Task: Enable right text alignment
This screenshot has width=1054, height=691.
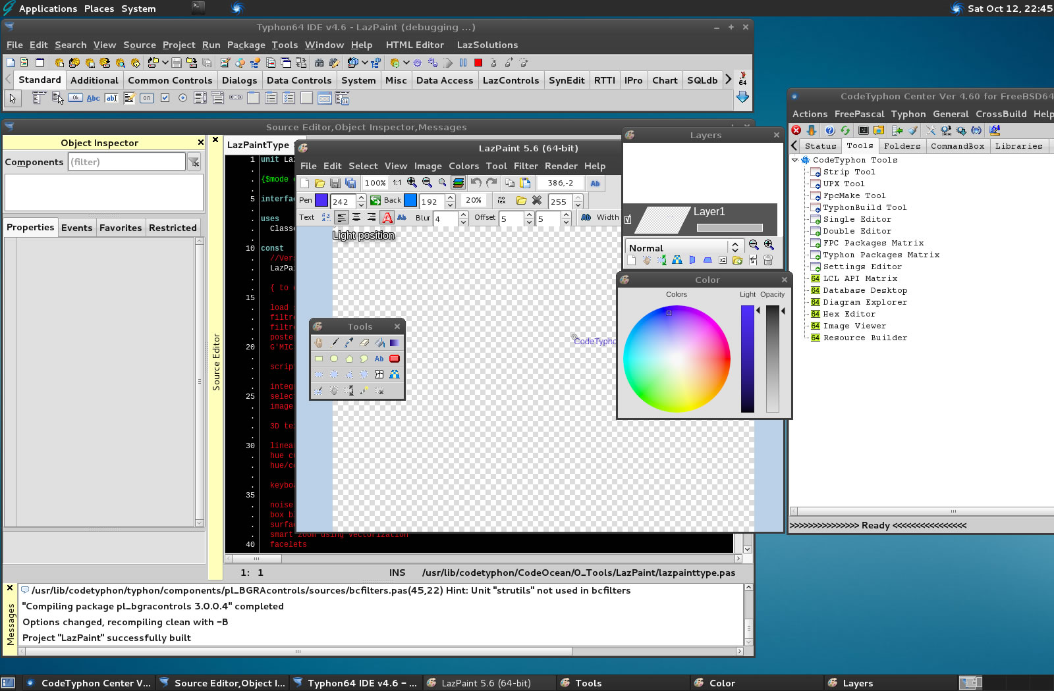Action: click(372, 217)
